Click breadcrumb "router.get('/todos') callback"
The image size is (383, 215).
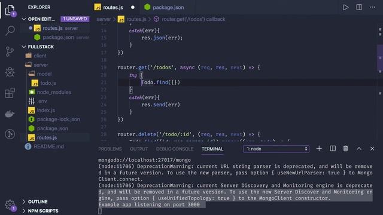(193, 19)
